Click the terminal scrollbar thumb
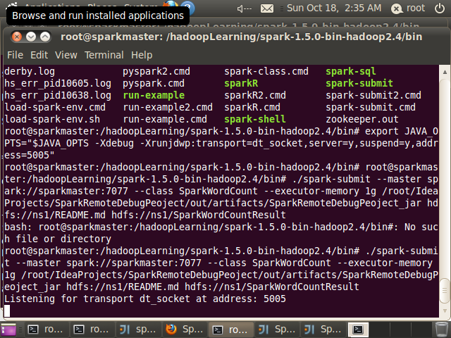The width and height of the screenshot is (451, 338). pos(445,290)
